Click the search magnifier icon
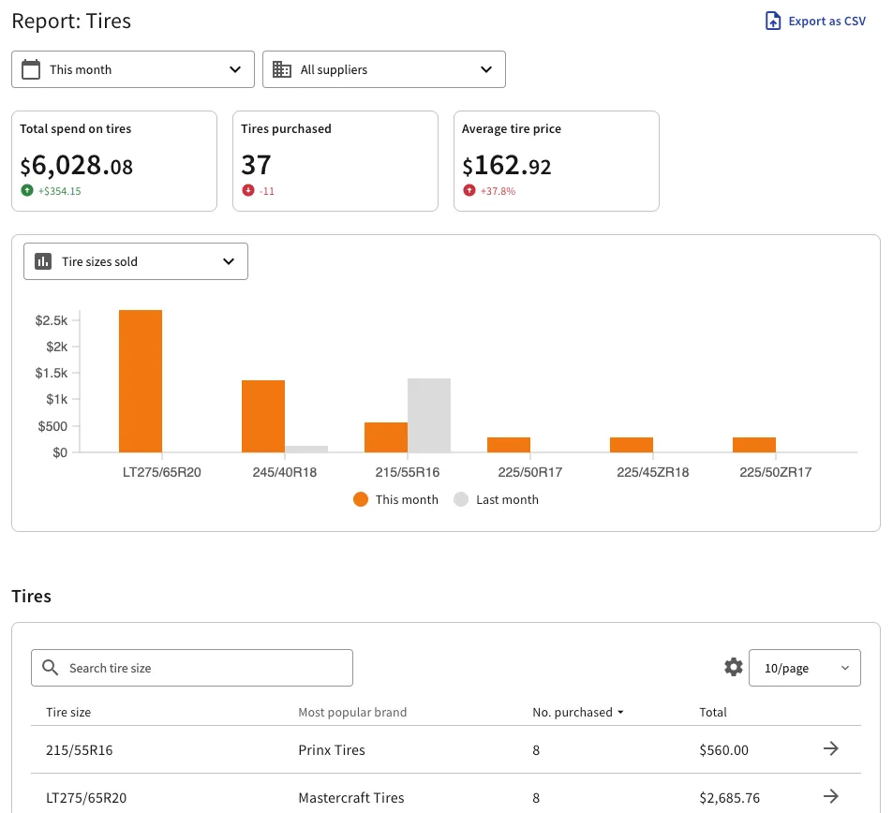Viewport: 893px width, 813px height. (51, 668)
